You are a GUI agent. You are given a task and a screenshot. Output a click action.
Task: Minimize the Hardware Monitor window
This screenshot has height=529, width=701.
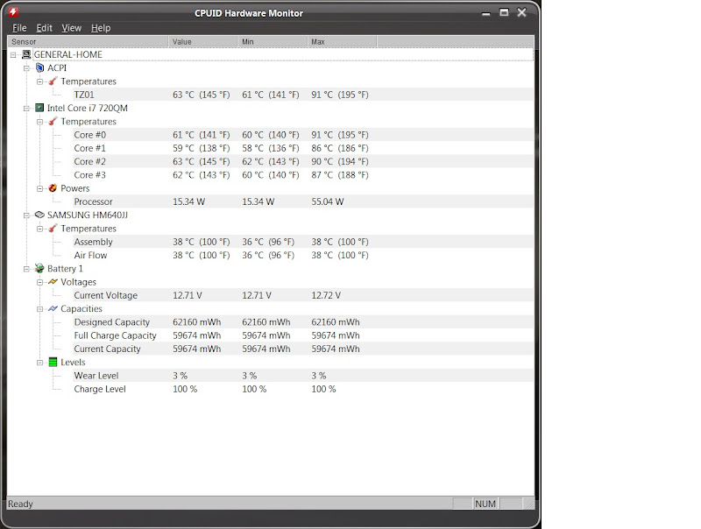(486, 13)
